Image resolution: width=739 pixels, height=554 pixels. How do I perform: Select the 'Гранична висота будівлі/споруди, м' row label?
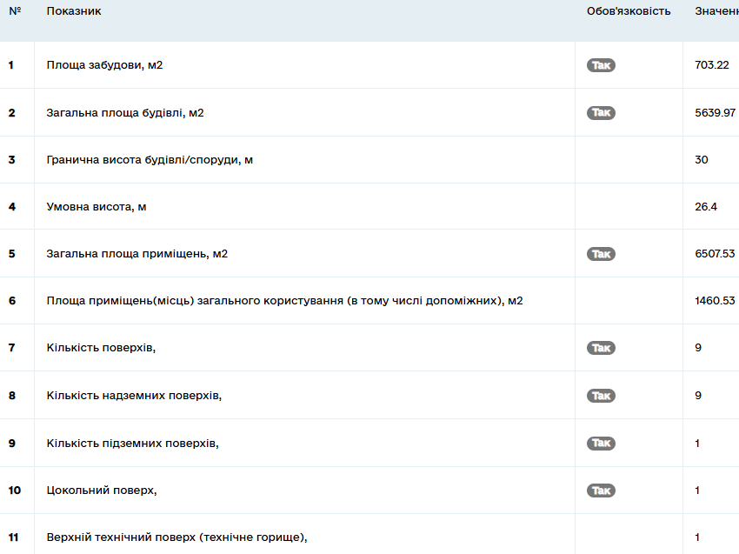(150, 160)
